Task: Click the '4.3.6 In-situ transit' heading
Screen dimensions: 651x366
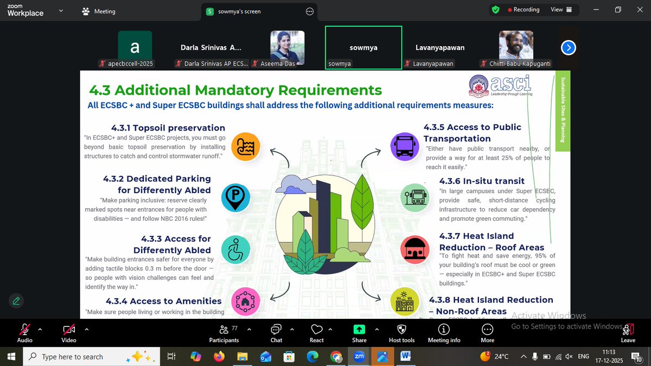Action: point(482,181)
